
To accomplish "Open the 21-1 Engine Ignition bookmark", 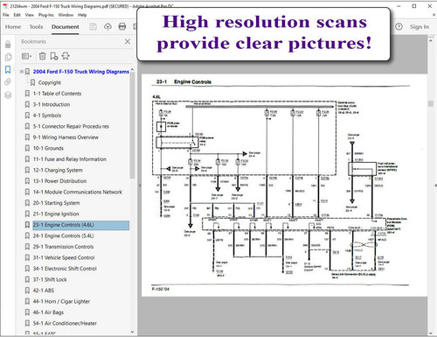I will click(x=56, y=214).
